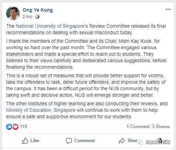Viewport: 176px width, 150px height.
Task: Open the three-dot post options menu
Action: pyautogui.click(x=168, y=9)
